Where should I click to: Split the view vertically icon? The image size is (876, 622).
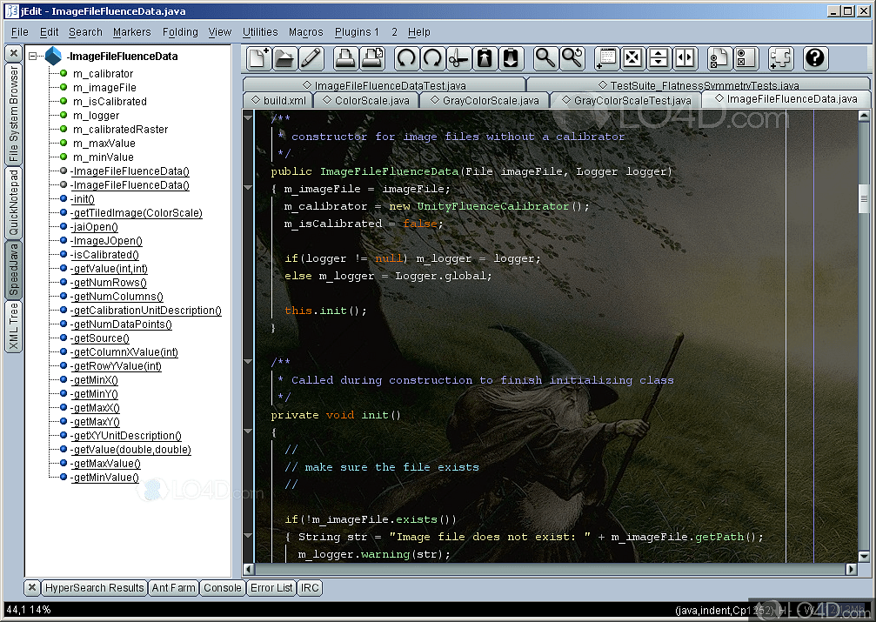coord(685,58)
